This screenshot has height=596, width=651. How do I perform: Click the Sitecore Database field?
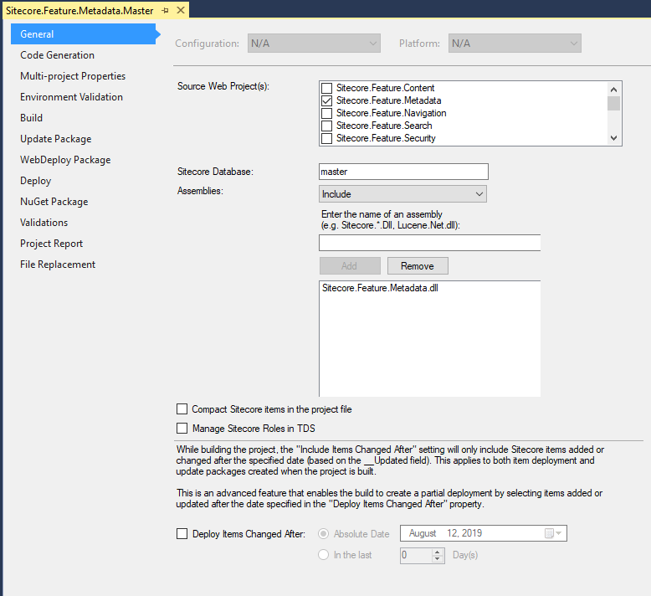[x=403, y=172]
